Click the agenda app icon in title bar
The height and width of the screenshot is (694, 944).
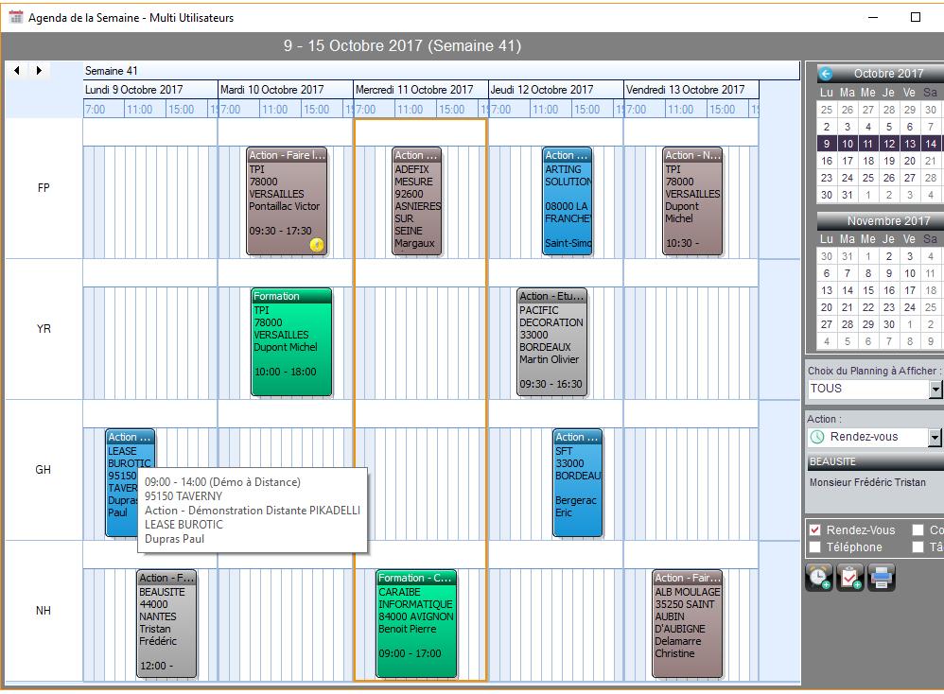(x=16, y=17)
